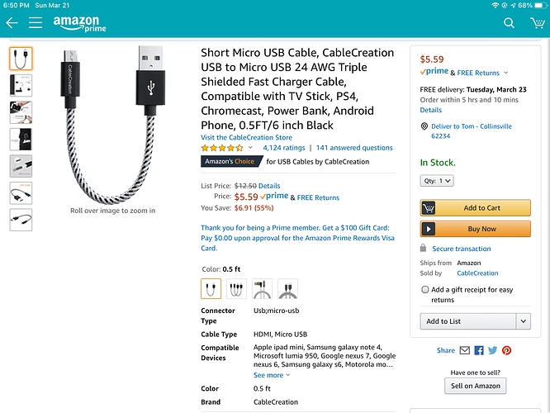Viewport: 550px width, 413px height.
Task: Check the gift receipt checkbox
Action: click(424, 290)
